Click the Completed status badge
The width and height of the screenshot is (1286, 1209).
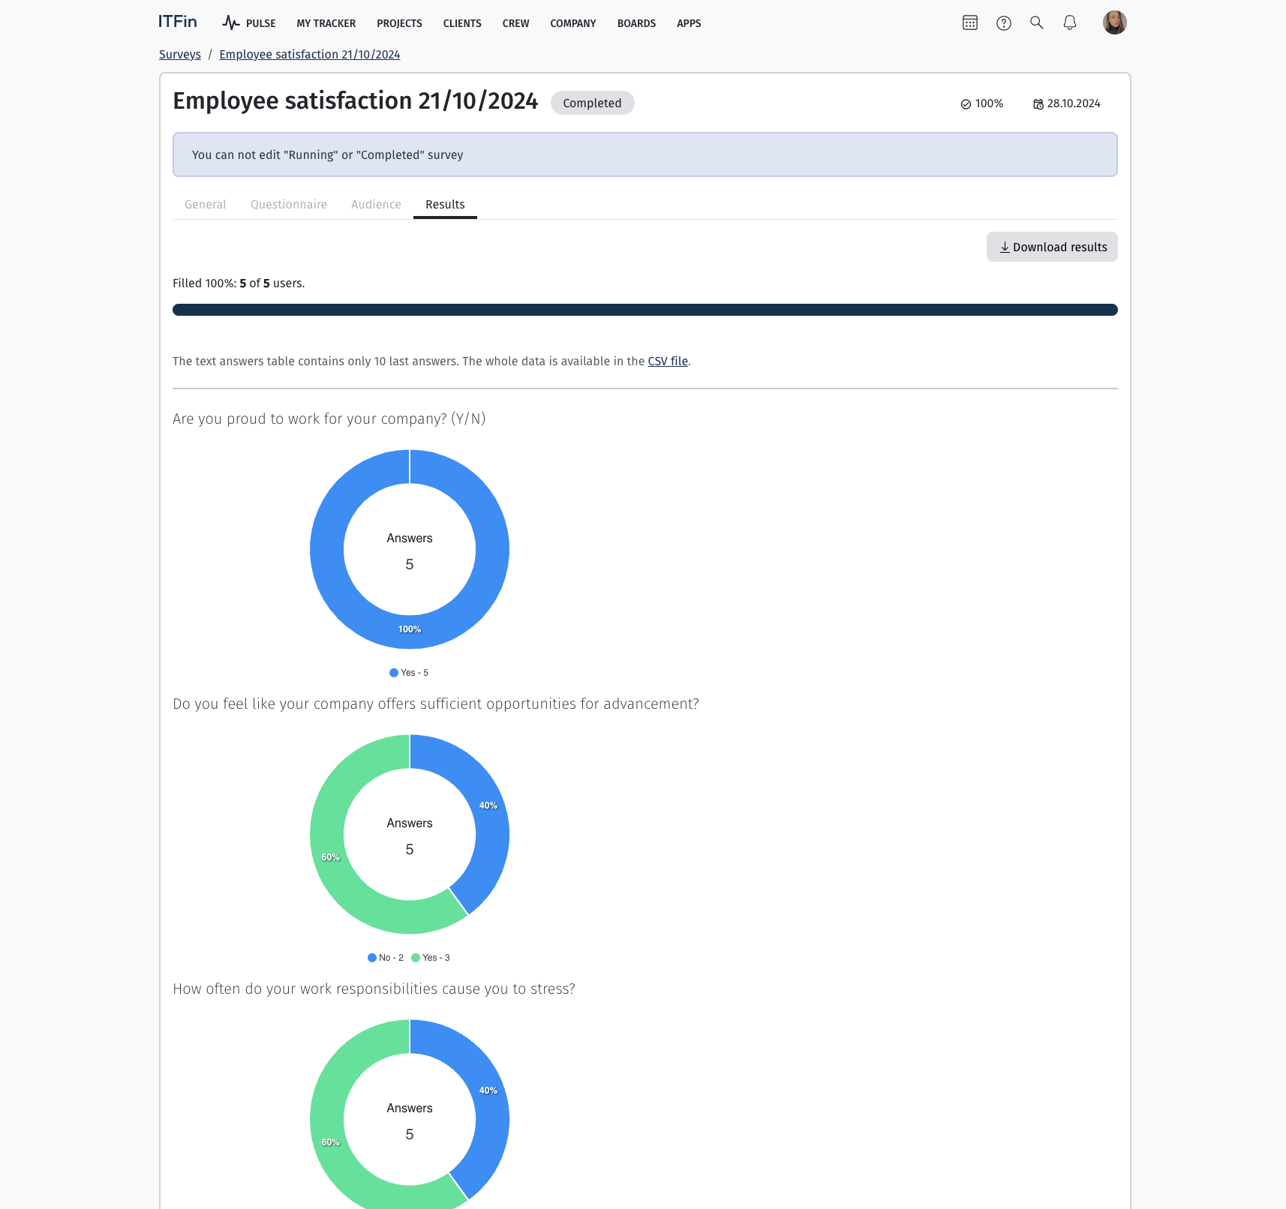click(x=593, y=103)
